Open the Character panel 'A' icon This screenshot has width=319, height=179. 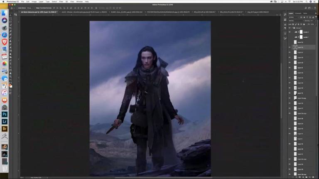click(285, 25)
